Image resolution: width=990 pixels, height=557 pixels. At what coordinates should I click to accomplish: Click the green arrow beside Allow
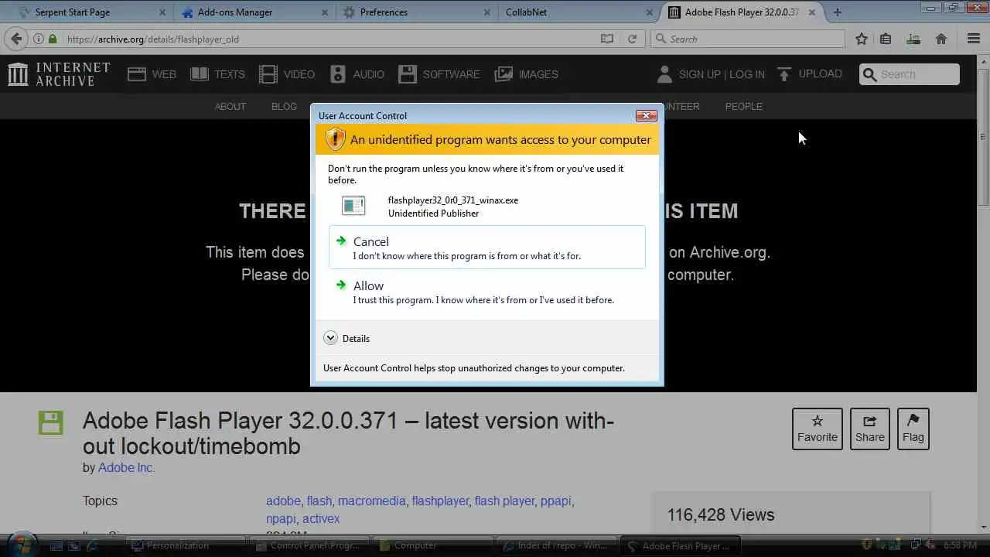click(341, 285)
